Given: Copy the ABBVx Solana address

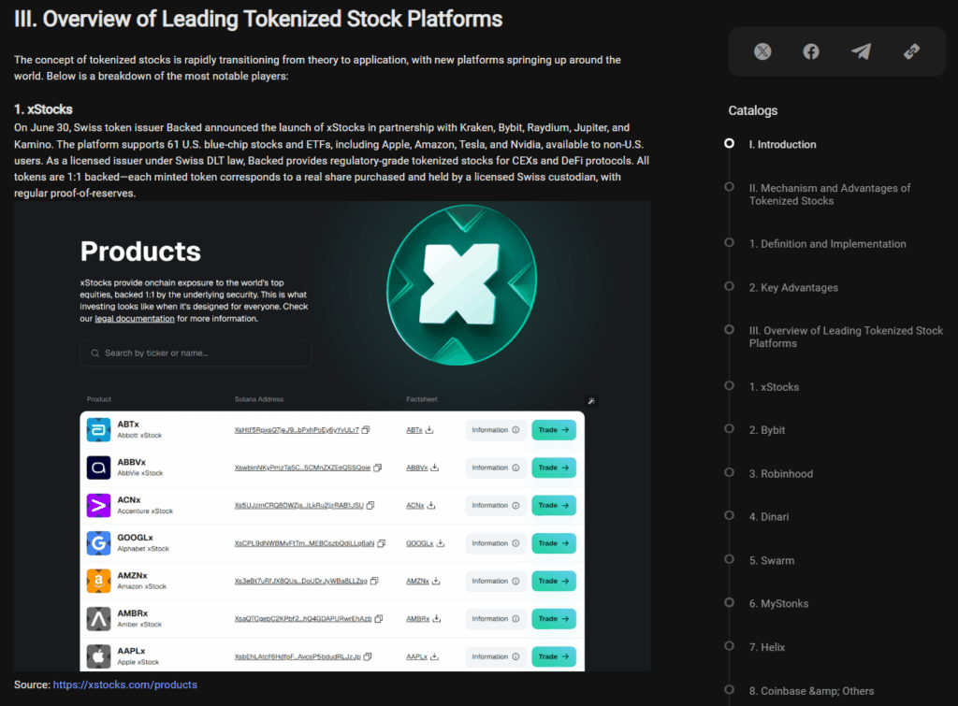Looking at the screenshot, I should tap(378, 468).
